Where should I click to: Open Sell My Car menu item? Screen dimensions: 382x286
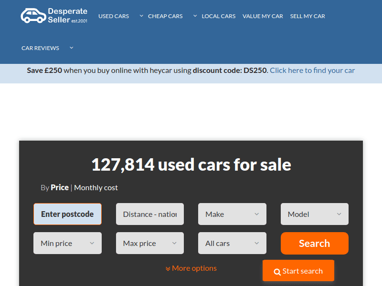(x=308, y=16)
